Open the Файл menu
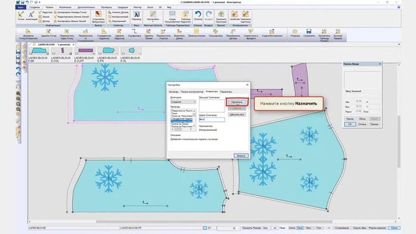This screenshot has height=234, width=416. click(21, 7)
